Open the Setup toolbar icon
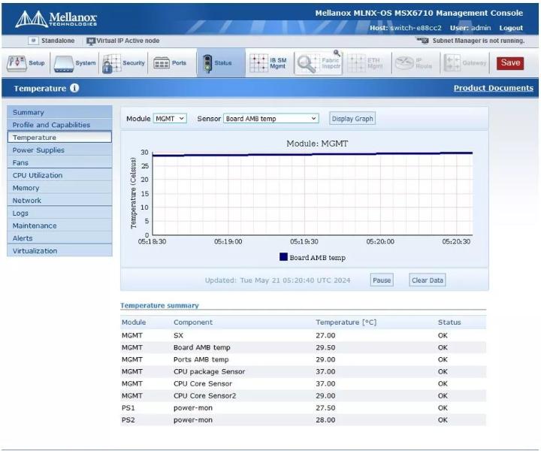 17,64
